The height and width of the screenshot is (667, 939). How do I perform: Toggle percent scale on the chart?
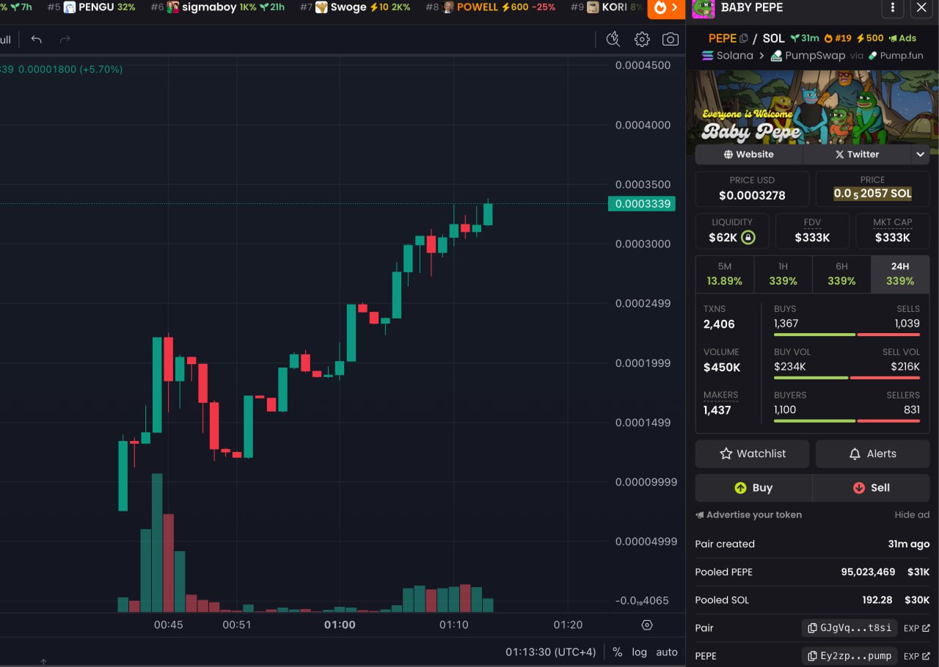[x=618, y=652]
